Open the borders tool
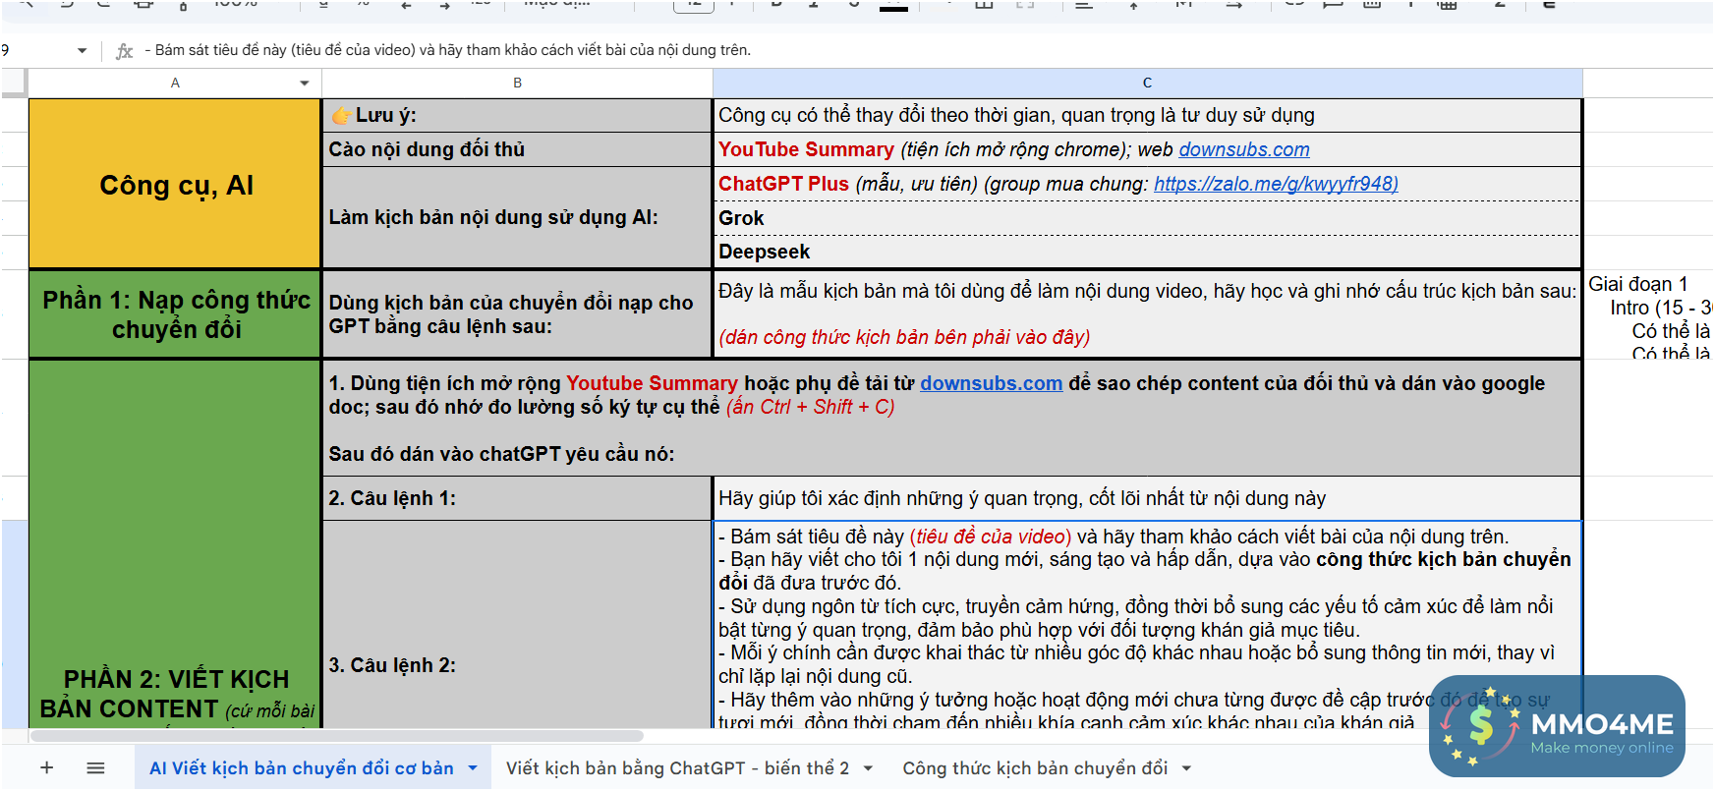 [984, 4]
